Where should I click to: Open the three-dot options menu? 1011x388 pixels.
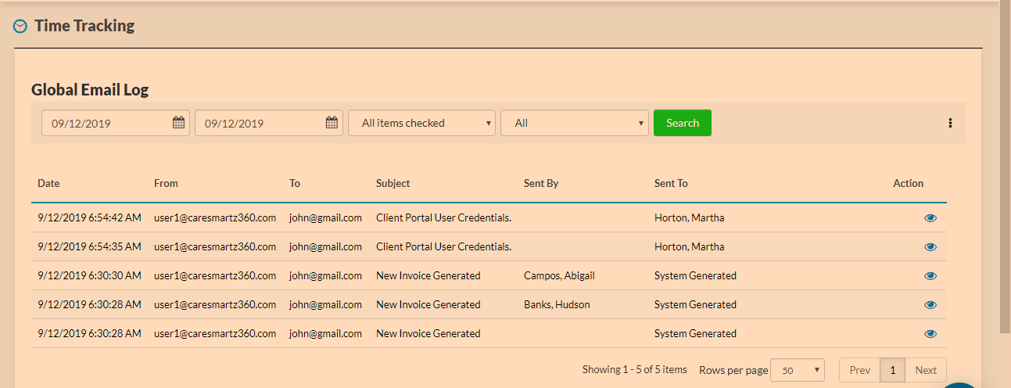point(950,123)
